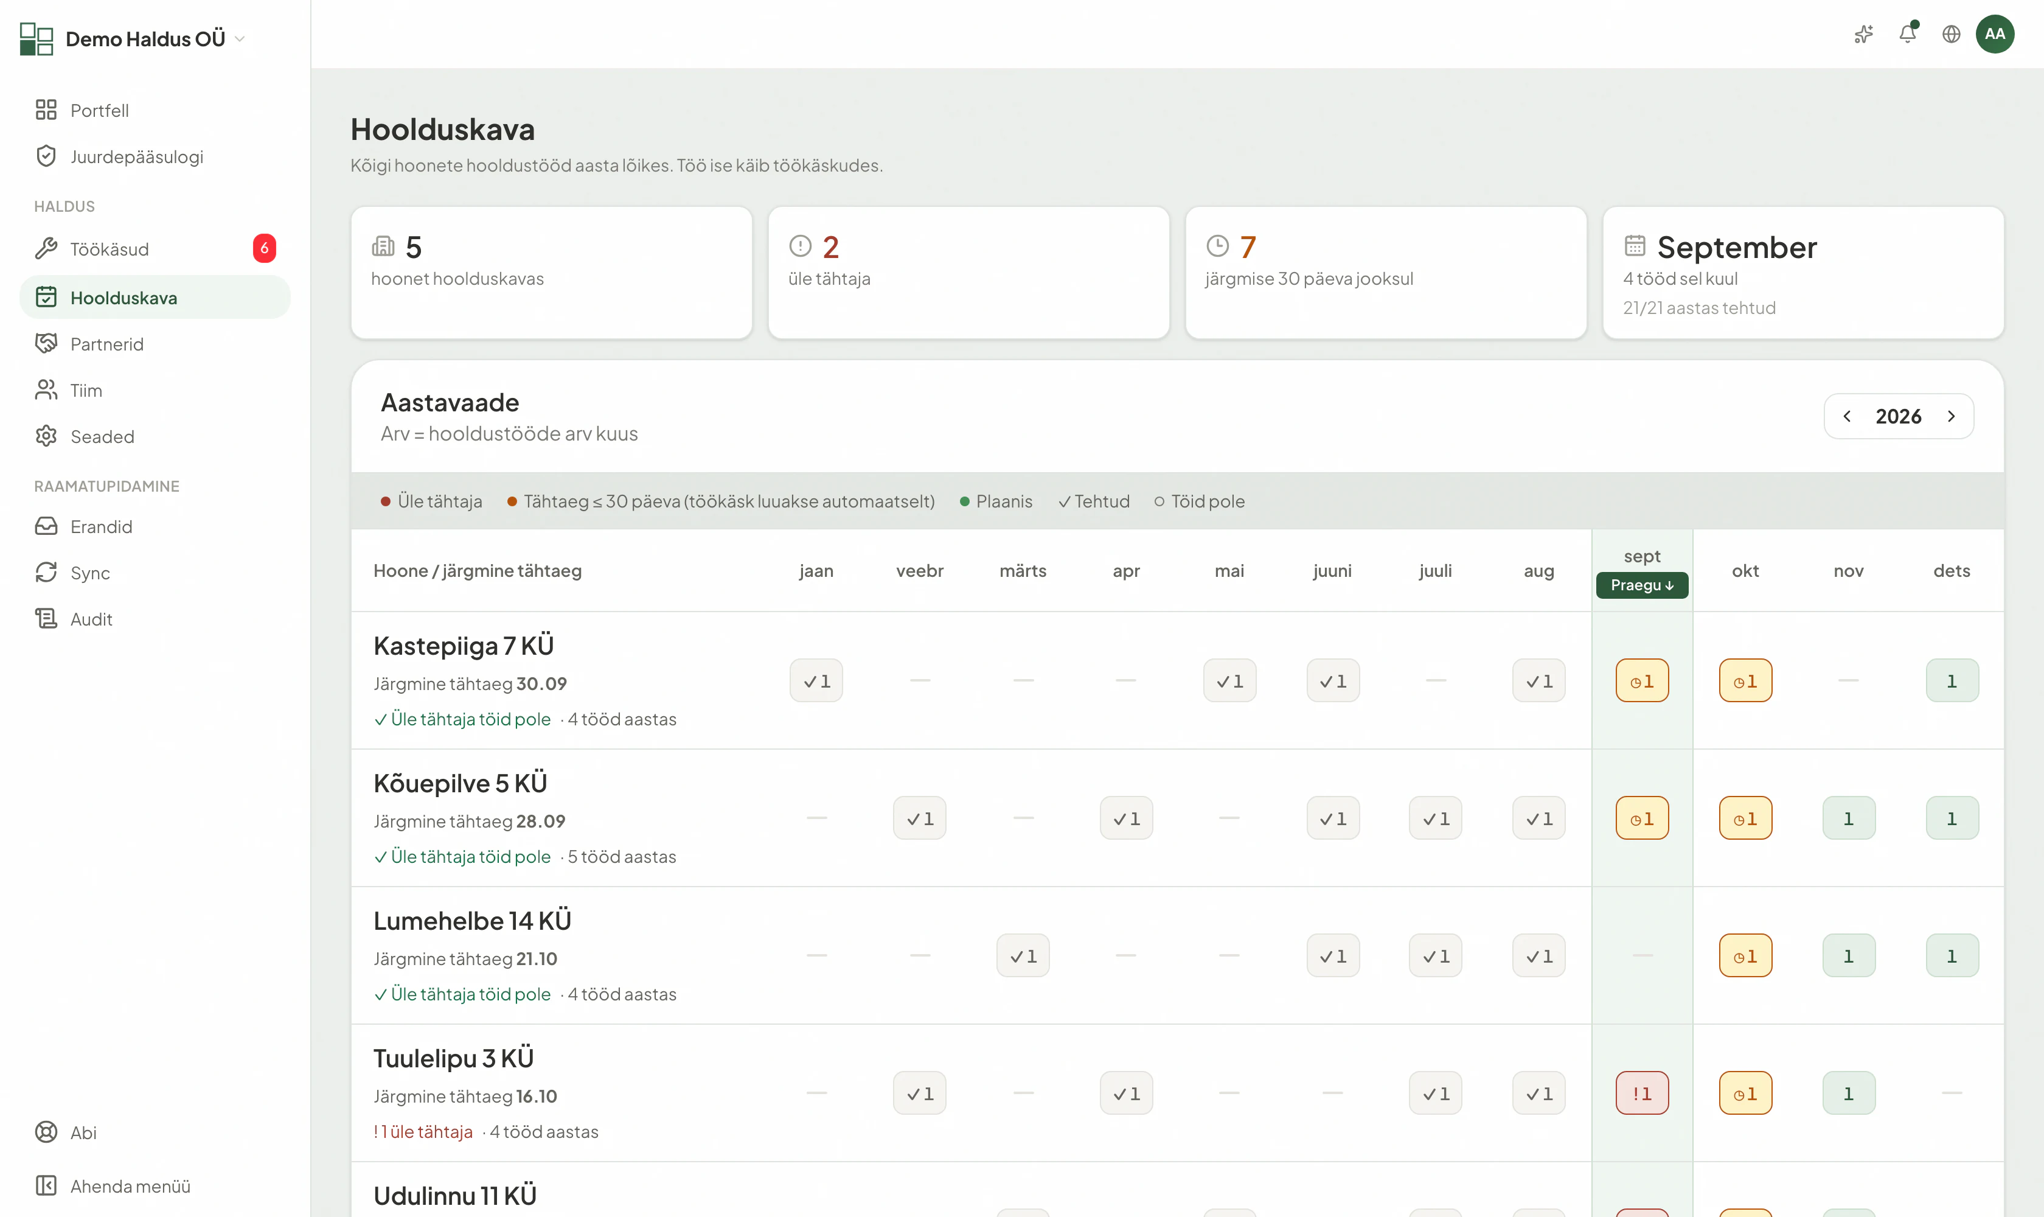Click Lumehelbe 14 KÜ November planned cell
Viewport: 2044px width, 1217px height.
tap(1849, 955)
